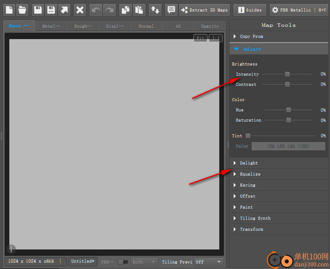This screenshot has height=269, width=330.
Task: Click the 1024 x 1024 x sRGB size field
Action: [x=36, y=261]
